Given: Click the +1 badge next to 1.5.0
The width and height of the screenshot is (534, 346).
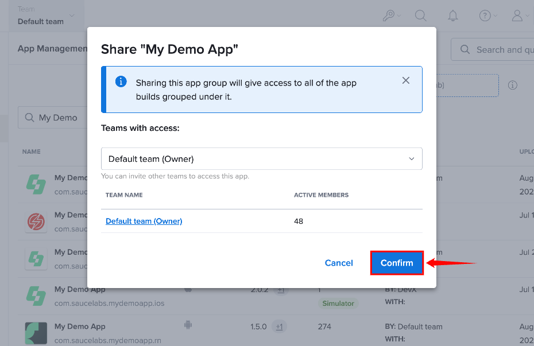Looking at the screenshot, I should tap(279, 326).
